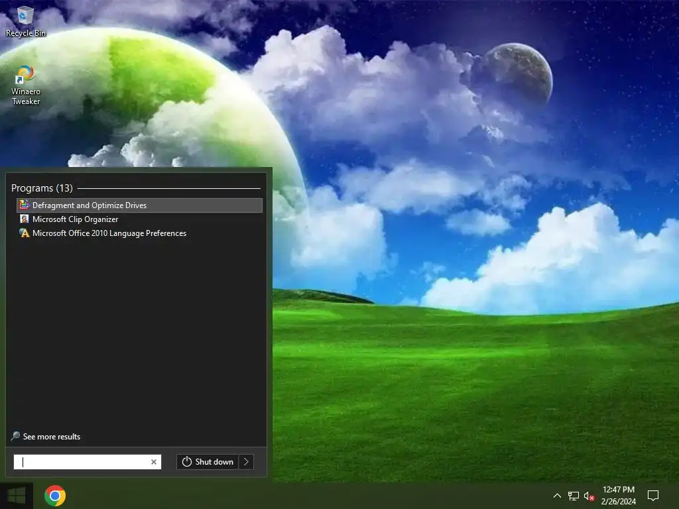Launch the Winaero Tweaker desktop shortcut
Screen dimensions: 679x509
click(25, 85)
